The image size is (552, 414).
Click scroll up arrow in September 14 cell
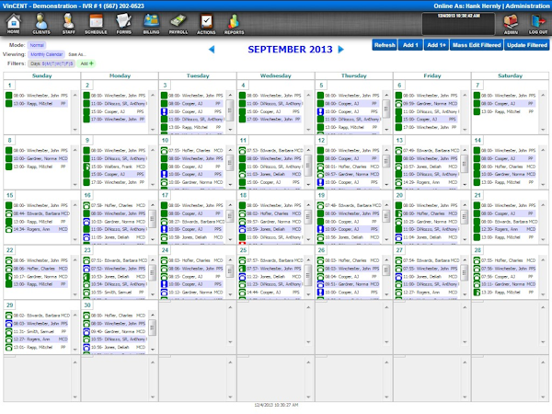tap(543, 150)
